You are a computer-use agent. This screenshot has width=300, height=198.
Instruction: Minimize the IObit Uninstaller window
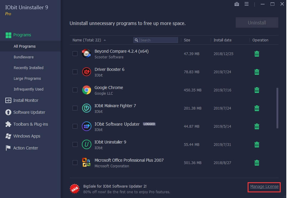262,4
